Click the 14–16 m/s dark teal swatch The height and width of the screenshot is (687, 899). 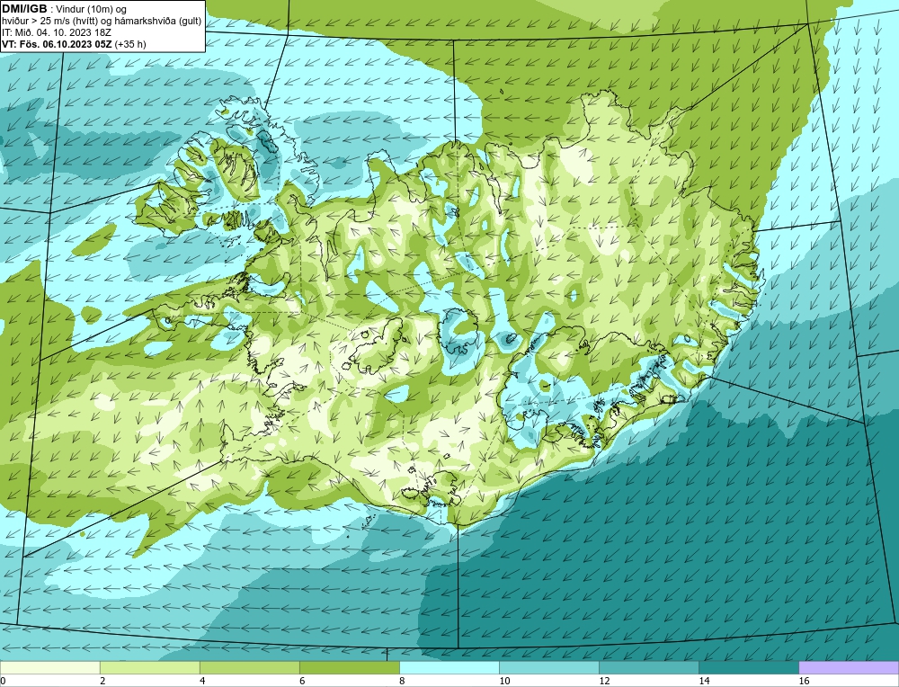tap(748, 667)
